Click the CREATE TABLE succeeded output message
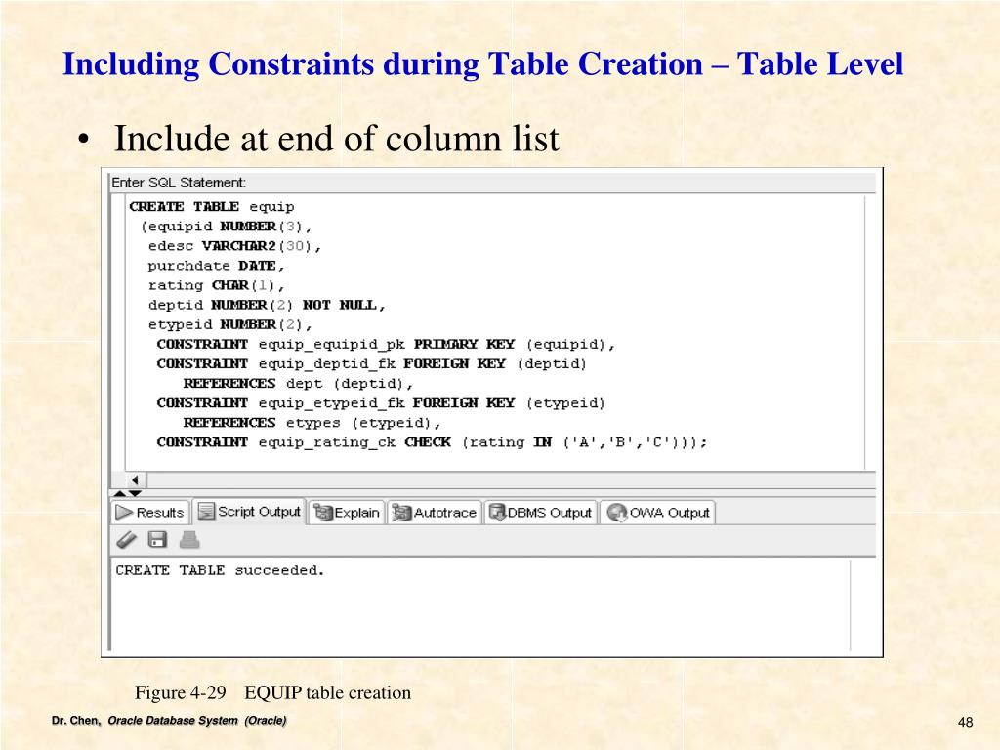 point(220,570)
